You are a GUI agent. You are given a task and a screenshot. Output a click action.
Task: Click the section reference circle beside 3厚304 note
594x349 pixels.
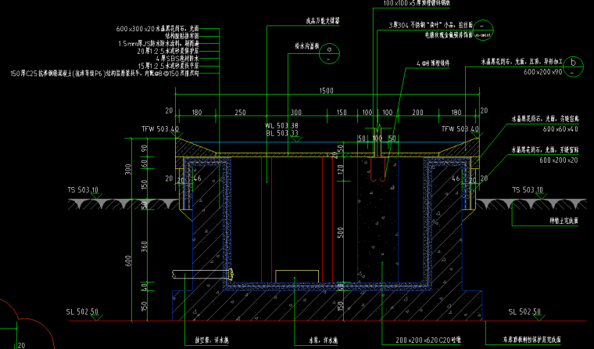pos(485,26)
